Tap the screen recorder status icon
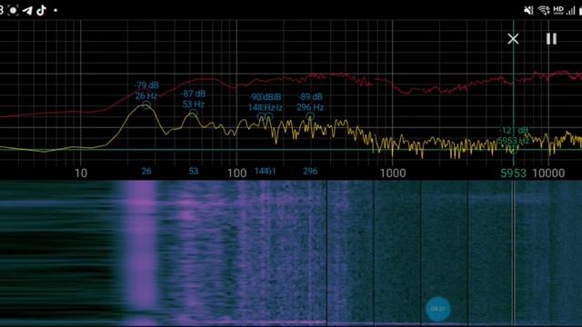Screen dimensions: 582x327 [13, 10]
